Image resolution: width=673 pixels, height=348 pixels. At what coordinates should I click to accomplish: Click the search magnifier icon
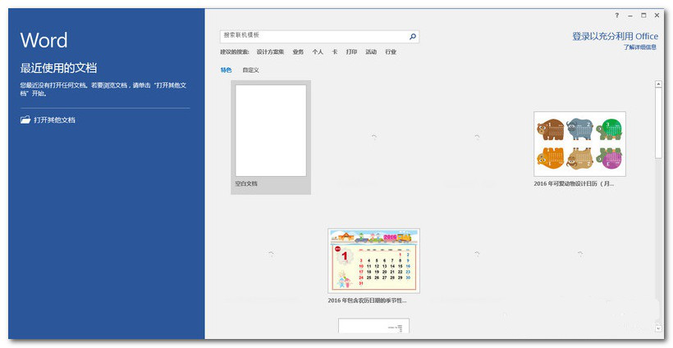413,36
